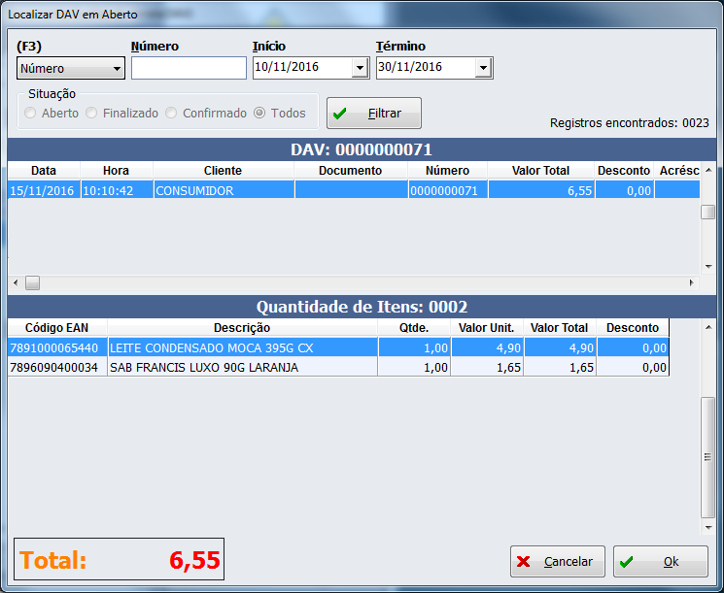This screenshot has width=724, height=593.
Task: Click the green checkmark on Filtrar button
Action: coord(340,114)
